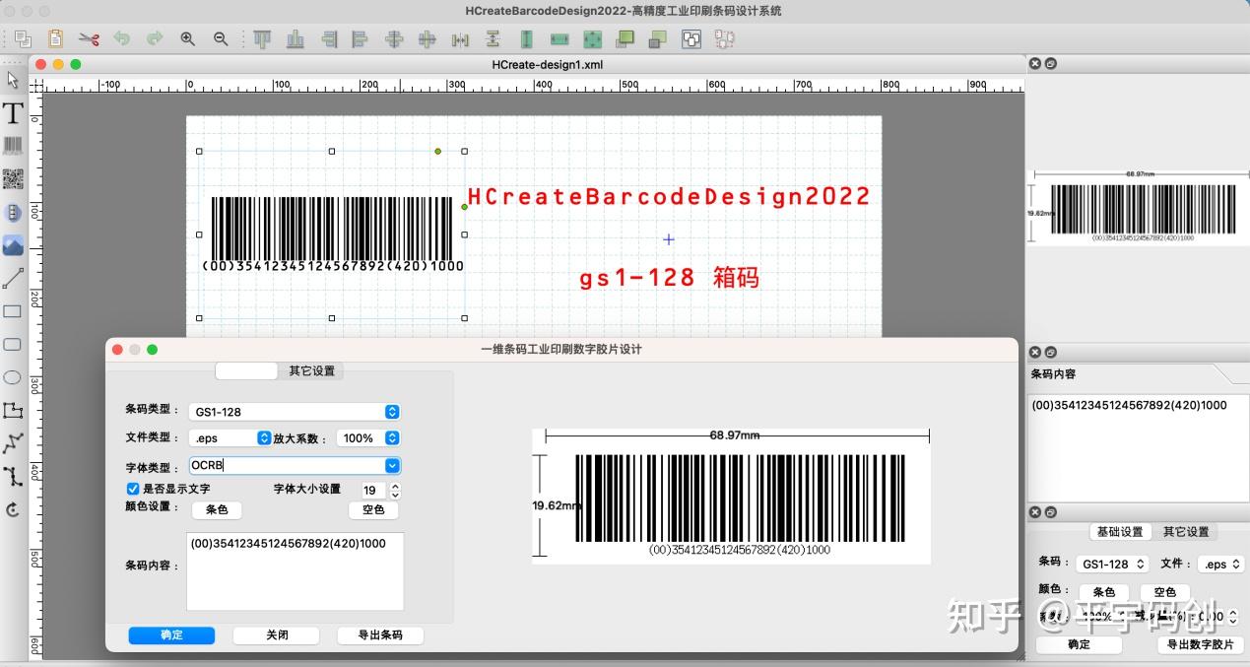
Task: Open the 字体类型 OCRB dropdown
Action: pyautogui.click(x=392, y=465)
